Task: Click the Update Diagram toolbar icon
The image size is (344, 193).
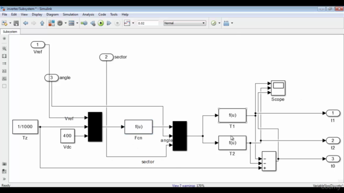Action: (84, 23)
